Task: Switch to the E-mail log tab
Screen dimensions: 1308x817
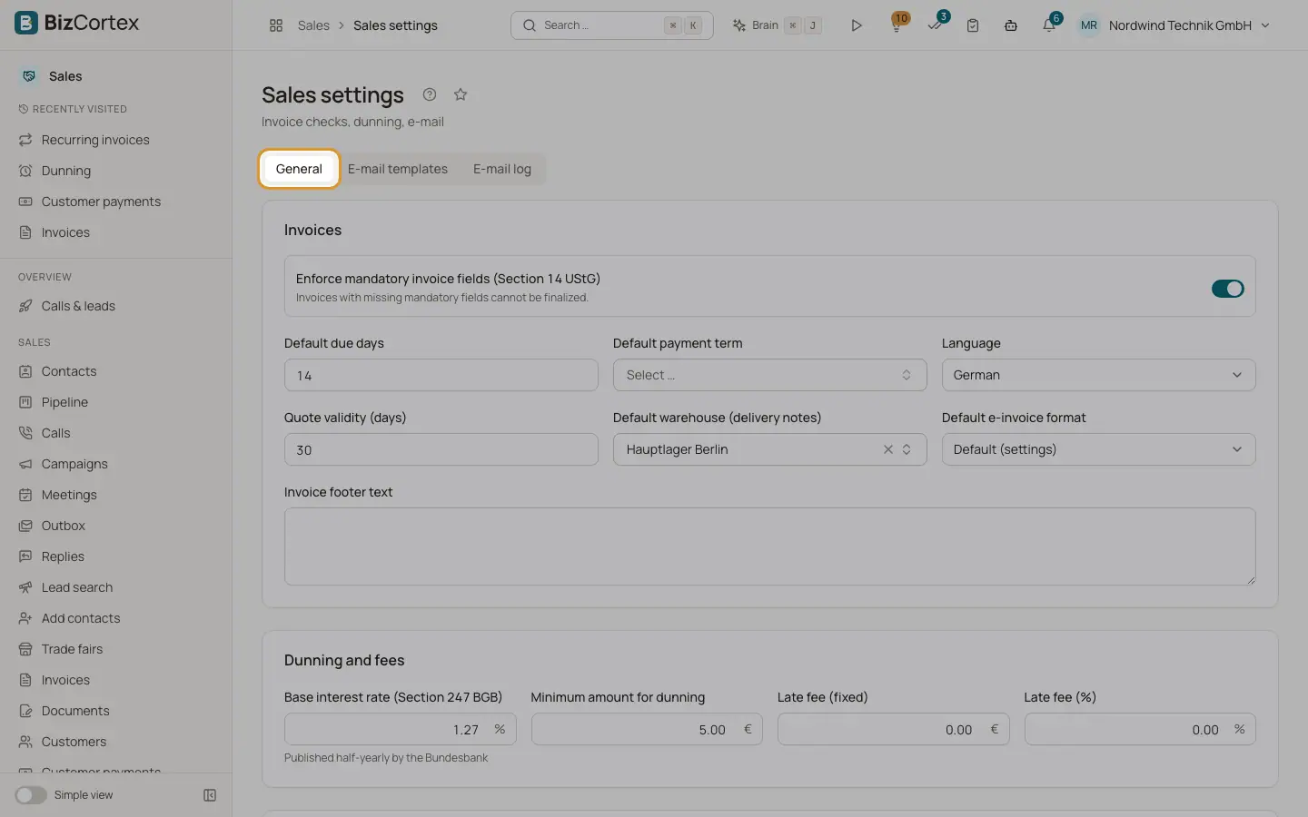Action: [x=502, y=169]
